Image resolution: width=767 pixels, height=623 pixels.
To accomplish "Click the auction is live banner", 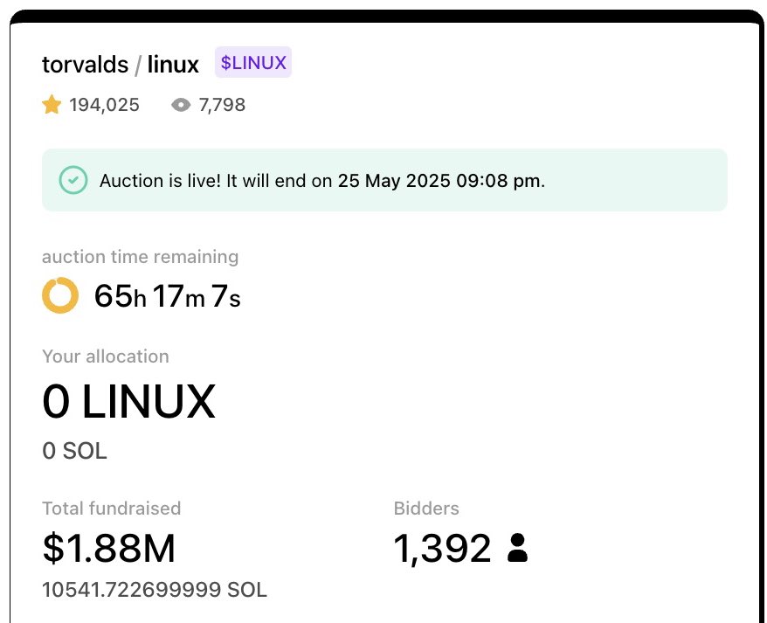I will click(x=384, y=180).
